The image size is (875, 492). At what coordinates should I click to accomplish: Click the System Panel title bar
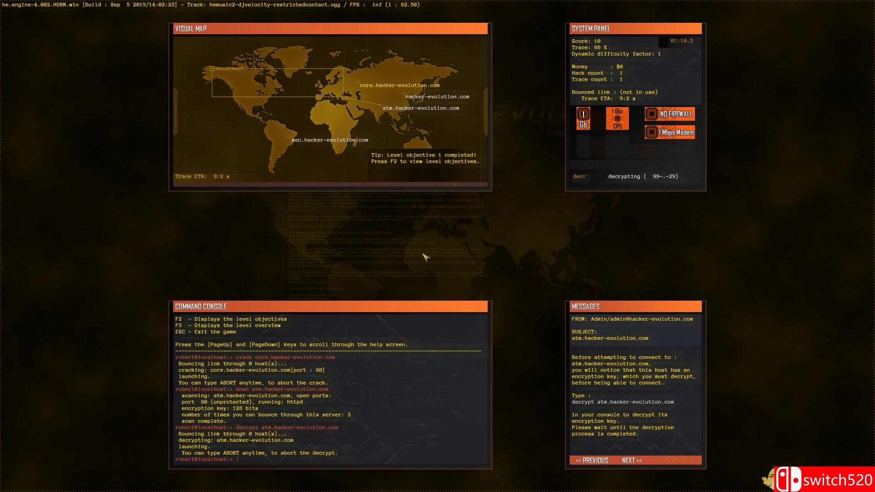point(635,29)
